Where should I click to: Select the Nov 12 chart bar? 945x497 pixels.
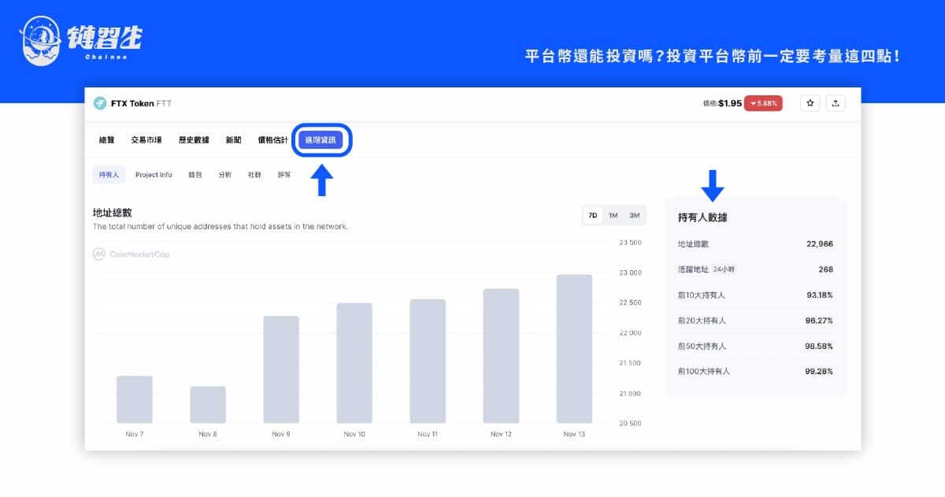501,356
